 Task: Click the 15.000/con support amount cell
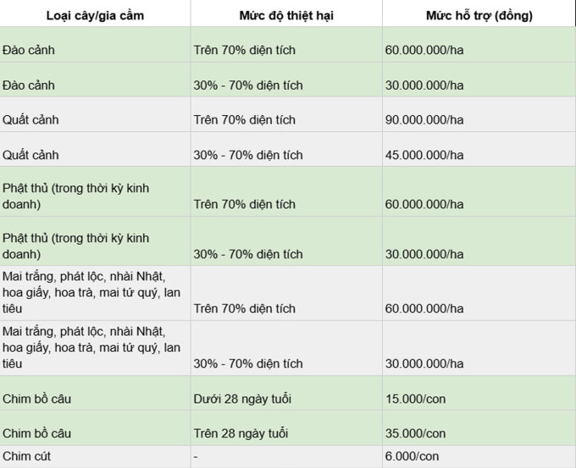414,399
